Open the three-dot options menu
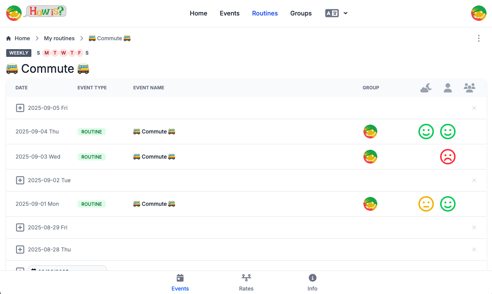Screen dimensions: 492x294 [479, 38]
